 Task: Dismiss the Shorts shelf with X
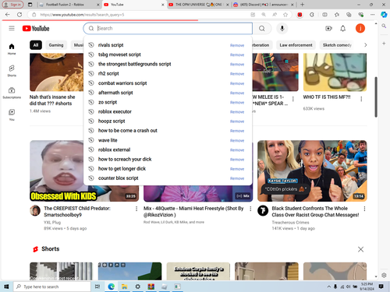(360, 249)
